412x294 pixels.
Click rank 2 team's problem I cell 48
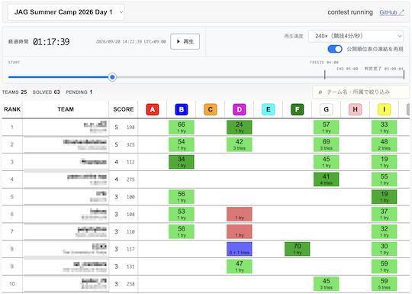pyautogui.click(x=384, y=144)
